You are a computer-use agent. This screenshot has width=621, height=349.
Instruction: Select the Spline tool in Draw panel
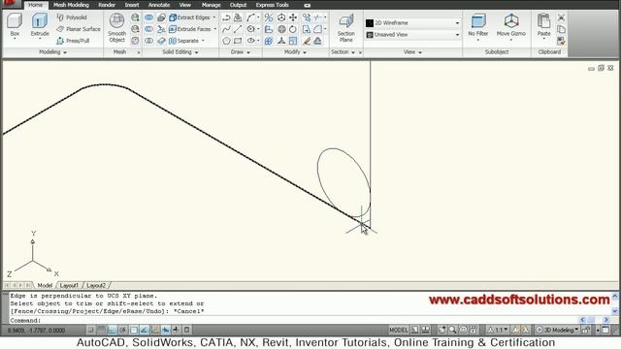click(x=226, y=29)
